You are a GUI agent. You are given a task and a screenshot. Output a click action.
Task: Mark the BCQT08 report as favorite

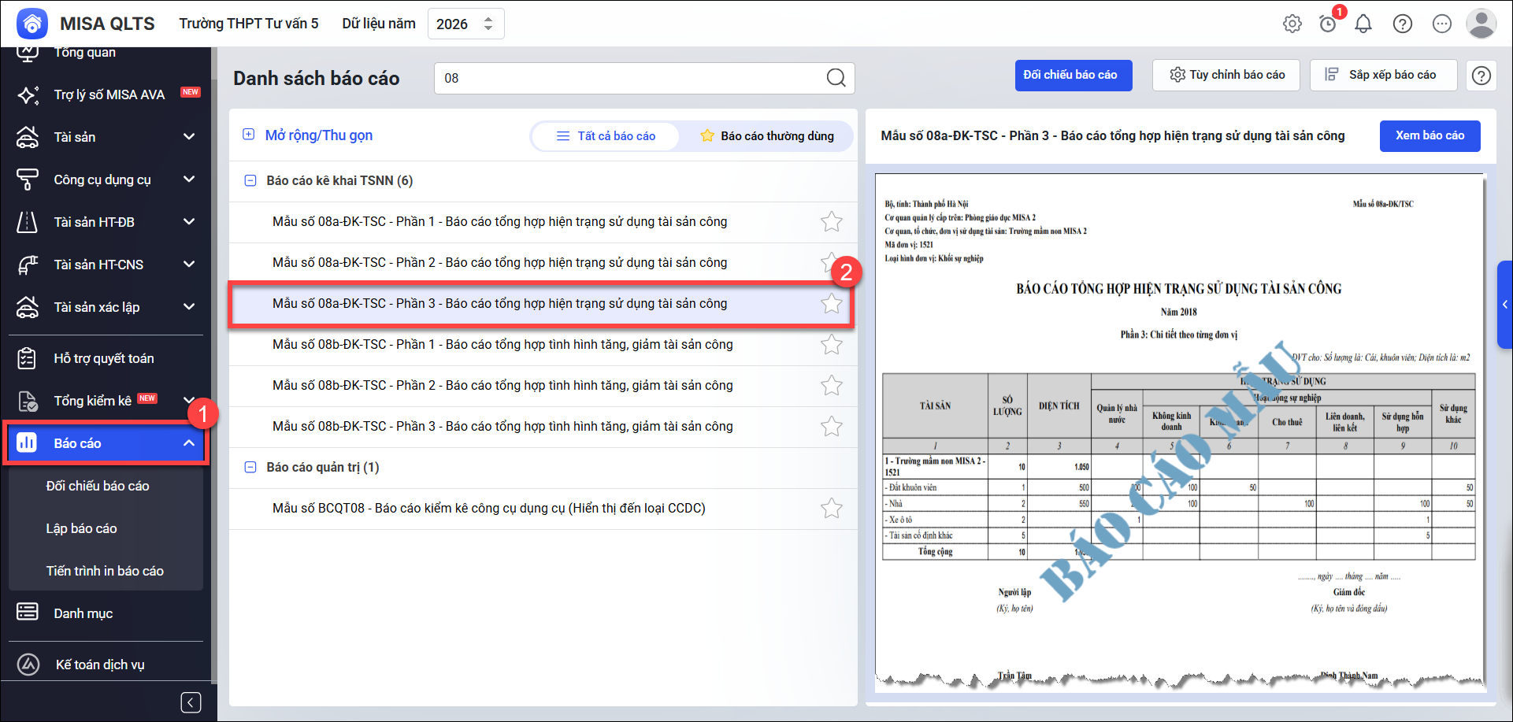coord(831,509)
